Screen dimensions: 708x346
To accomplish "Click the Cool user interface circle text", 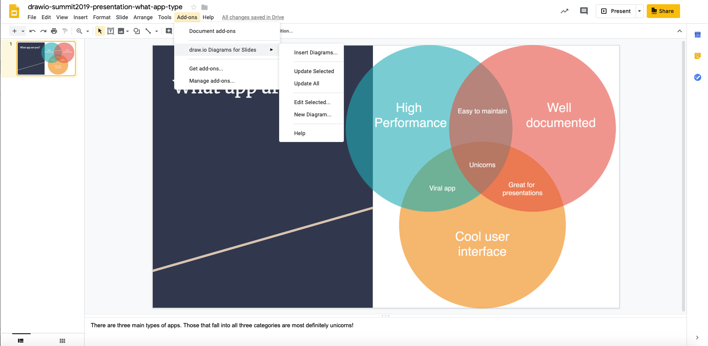I will point(482,244).
